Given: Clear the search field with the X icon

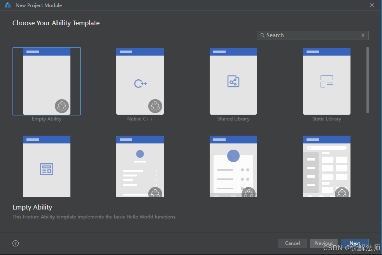Looking at the screenshot, I should 363,35.
